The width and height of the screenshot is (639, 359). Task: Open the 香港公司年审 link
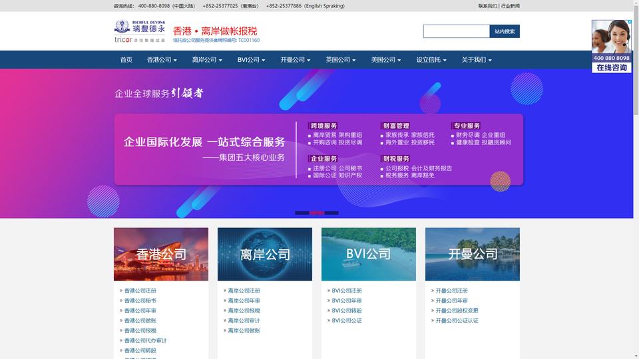pos(140,310)
